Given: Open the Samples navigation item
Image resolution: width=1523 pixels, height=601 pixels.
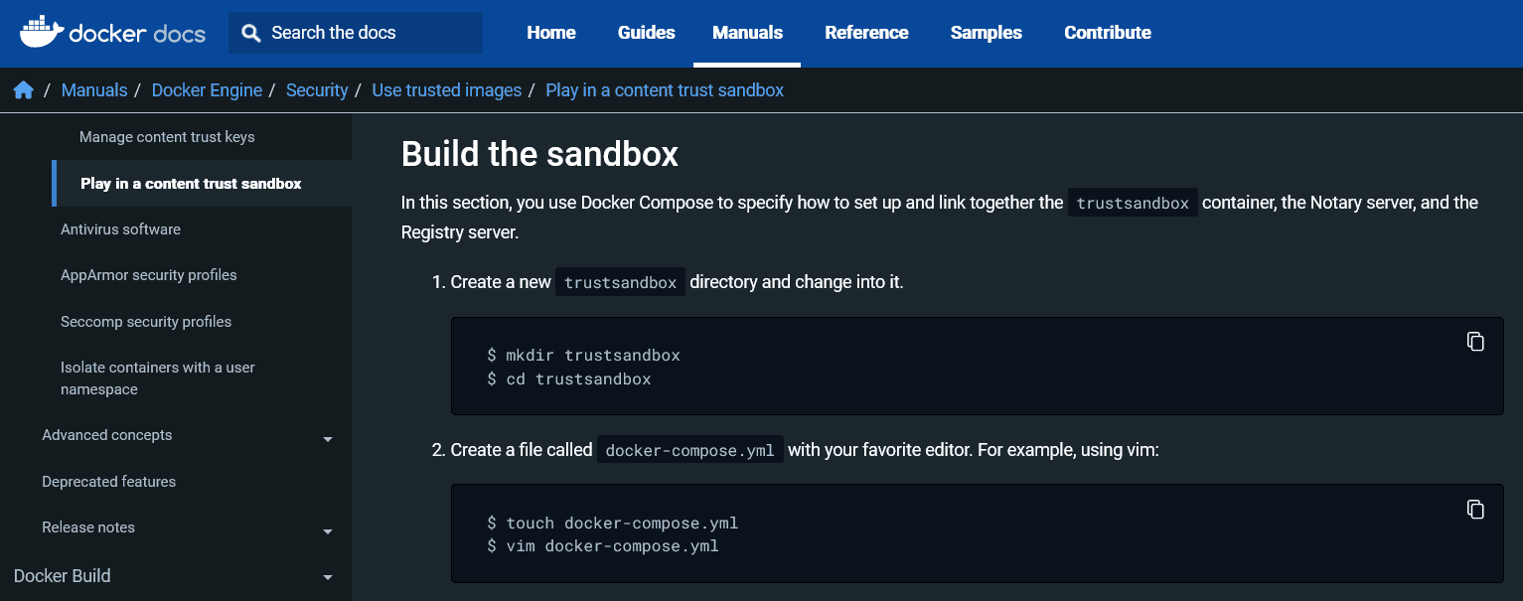Looking at the screenshot, I should [986, 32].
